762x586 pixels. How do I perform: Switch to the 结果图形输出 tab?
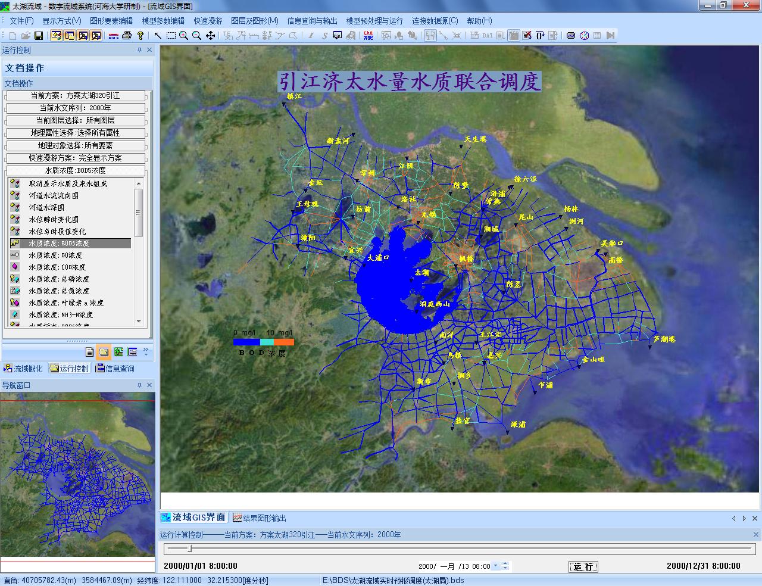click(x=260, y=518)
